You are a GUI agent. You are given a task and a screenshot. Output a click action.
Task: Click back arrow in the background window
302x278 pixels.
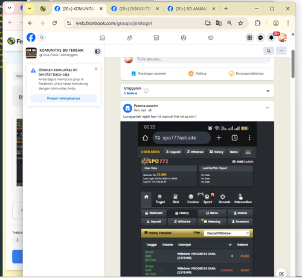[x=10, y=23]
